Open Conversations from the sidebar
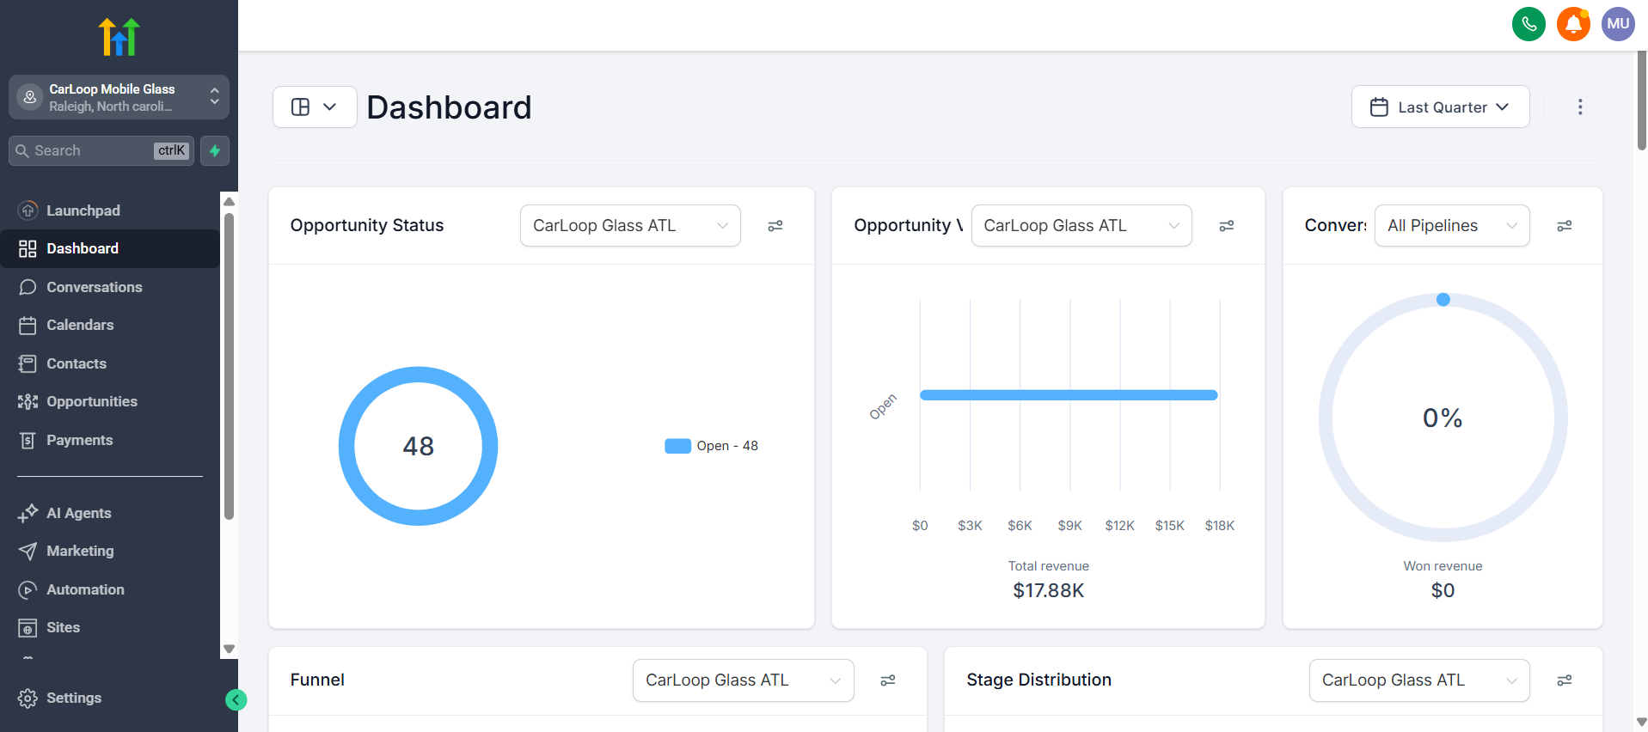 point(110,287)
